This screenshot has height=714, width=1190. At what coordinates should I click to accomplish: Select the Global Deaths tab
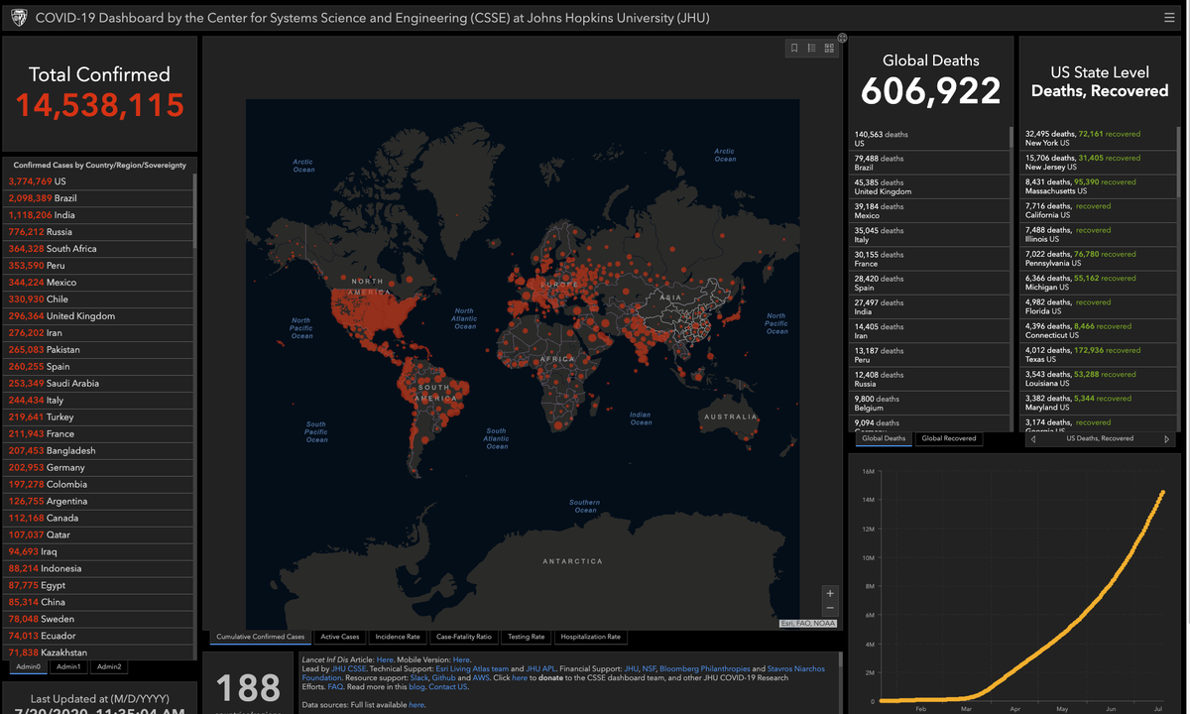(x=883, y=438)
